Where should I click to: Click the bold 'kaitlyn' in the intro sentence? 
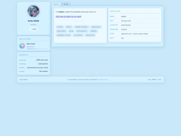(61, 12)
